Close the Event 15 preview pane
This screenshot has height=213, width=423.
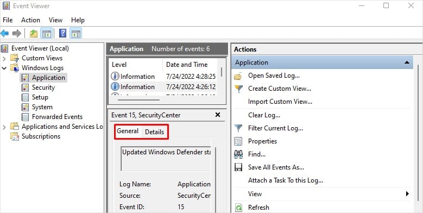(218, 115)
